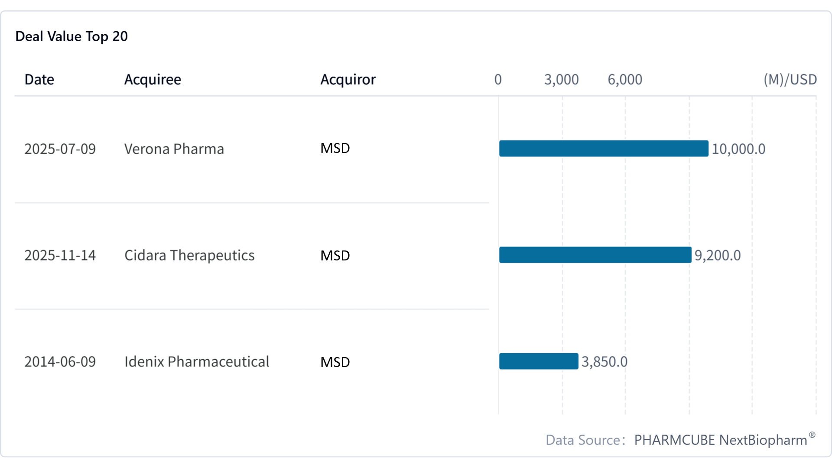Screen dimensions: 832x468
Task: Open the Verona Pharma acquiree entry
Action: pos(174,149)
